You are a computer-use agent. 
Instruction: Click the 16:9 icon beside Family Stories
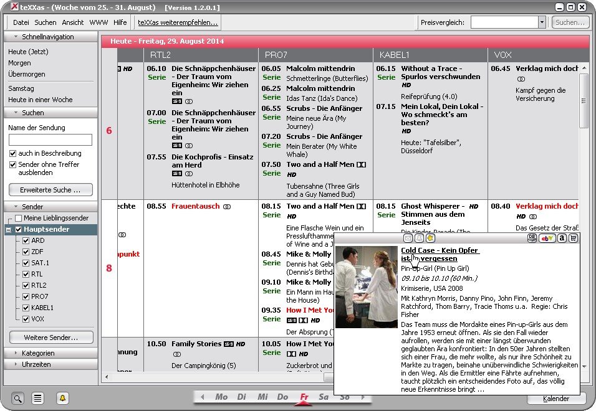(228, 344)
